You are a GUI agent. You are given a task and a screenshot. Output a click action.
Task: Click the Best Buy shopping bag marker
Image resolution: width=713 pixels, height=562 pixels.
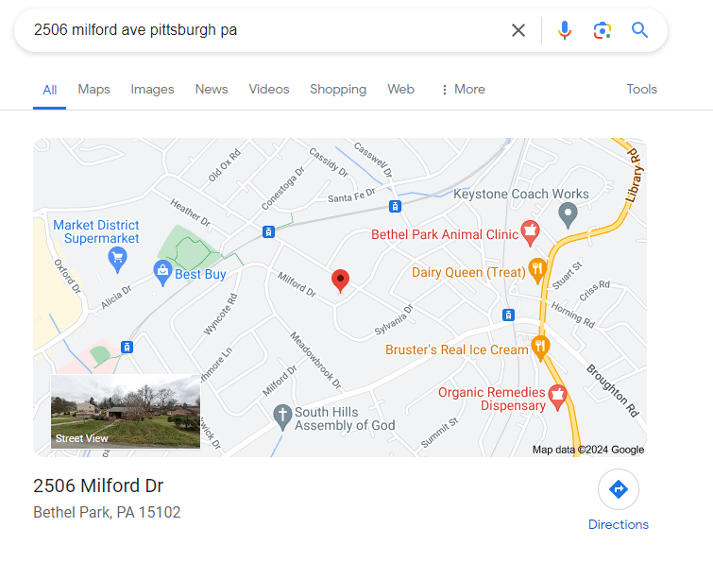pyautogui.click(x=162, y=273)
